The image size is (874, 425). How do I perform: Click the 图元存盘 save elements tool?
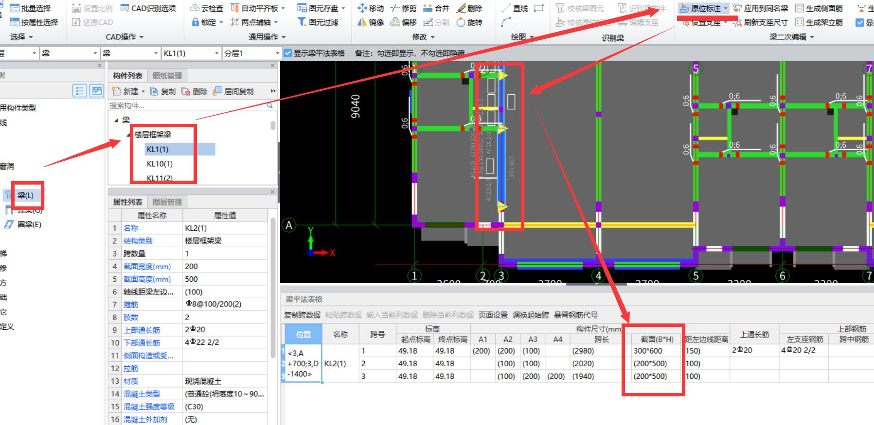pyautogui.click(x=321, y=8)
